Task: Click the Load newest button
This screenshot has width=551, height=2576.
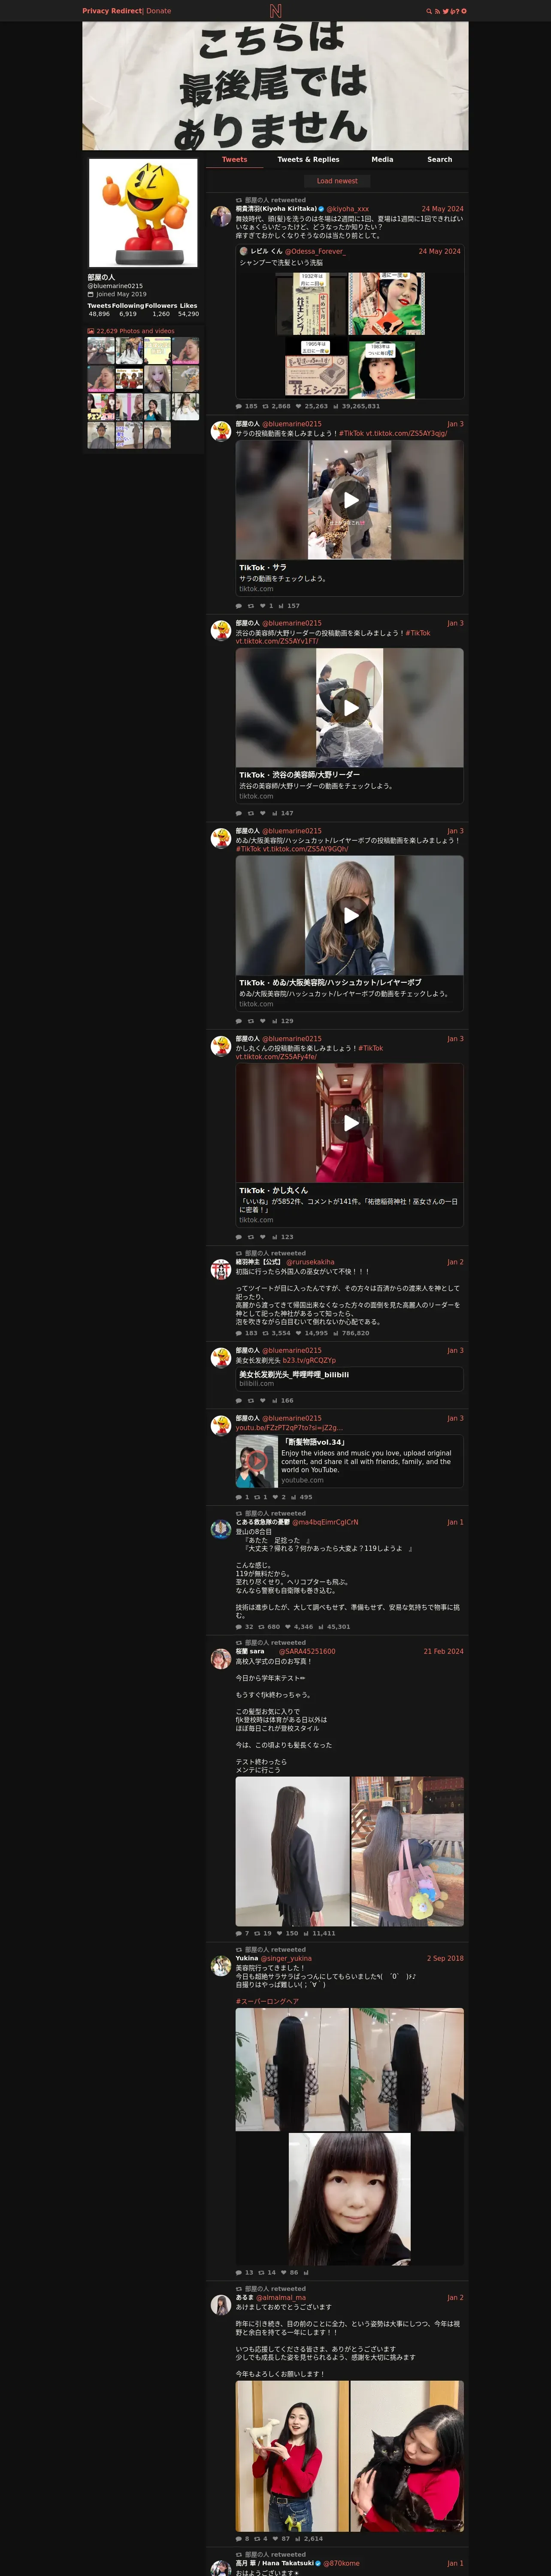Action: (x=337, y=181)
